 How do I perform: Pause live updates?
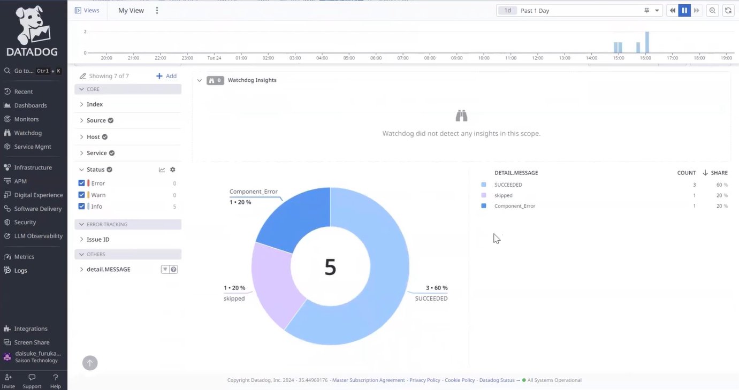point(684,10)
